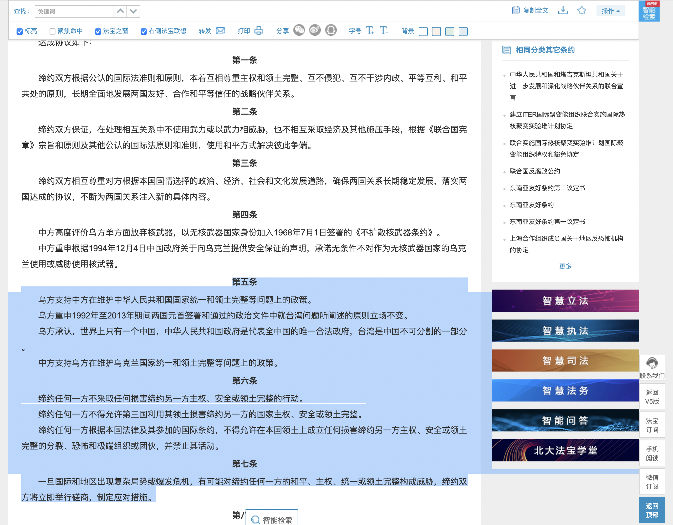Screen dimensions: 673x525
Task: Open 东南亚友好条约第一议定书 link
Action: [x=547, y=222]
